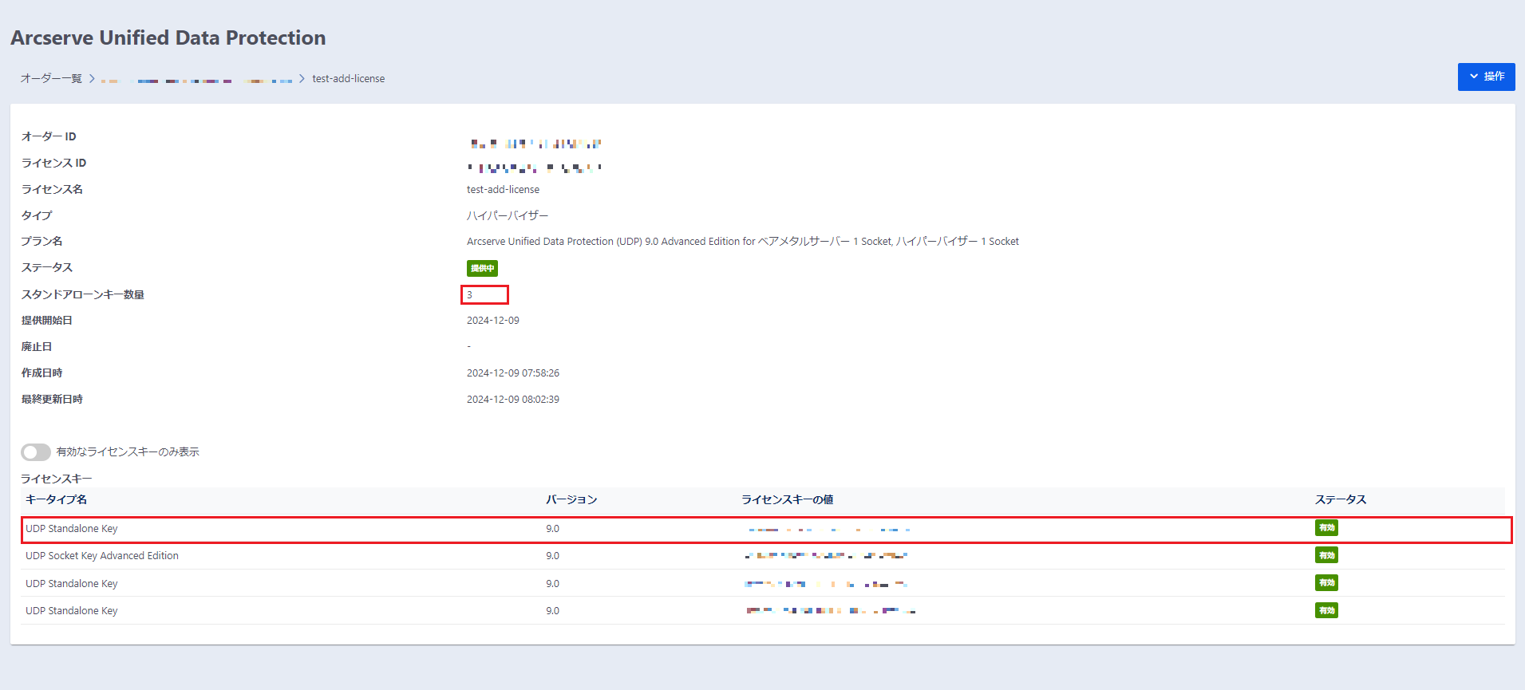Select the オーダー ID field label
Image resolution: width=1525 pixels, height=690 pixels.
coord(49,136)
